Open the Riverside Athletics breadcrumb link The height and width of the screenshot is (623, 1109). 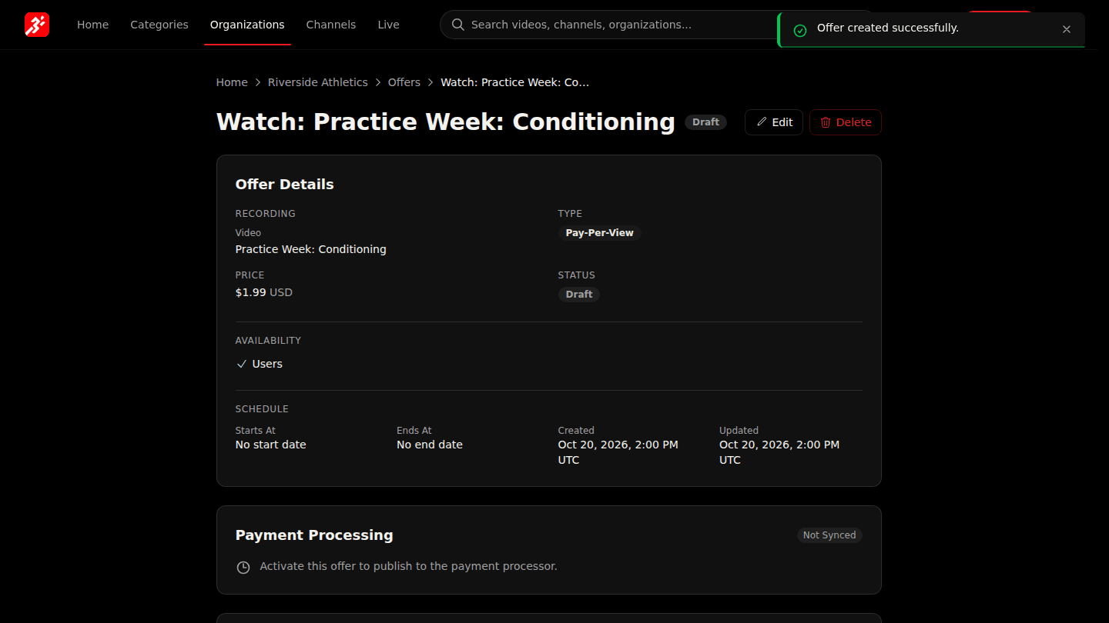point(318,82)
